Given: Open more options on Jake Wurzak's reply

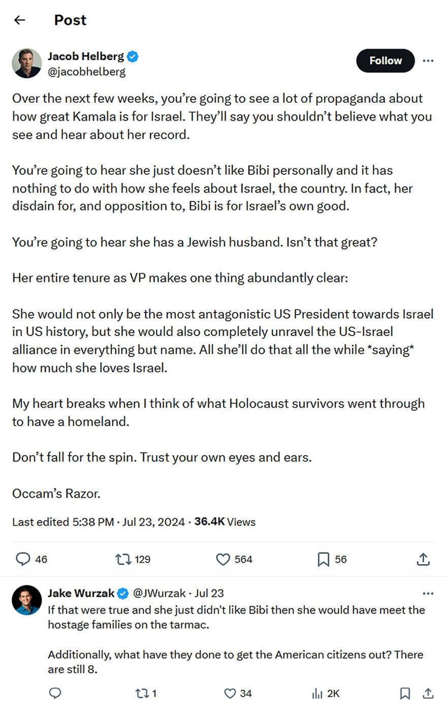Looking at the screenshot, I should tap(428, 593).
